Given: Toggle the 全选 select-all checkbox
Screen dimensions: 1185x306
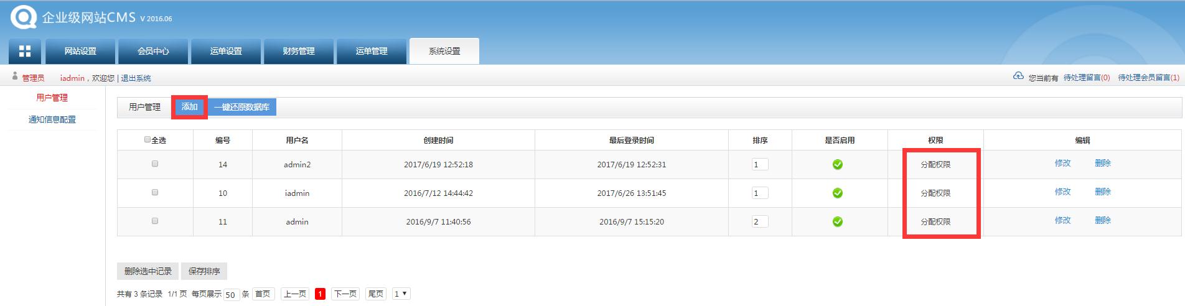Looking at the screenshot, I should click(x=148, y=140).
